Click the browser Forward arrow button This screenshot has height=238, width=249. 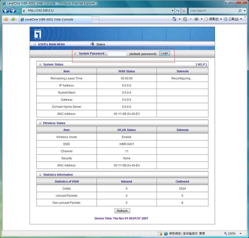(13, 11)
